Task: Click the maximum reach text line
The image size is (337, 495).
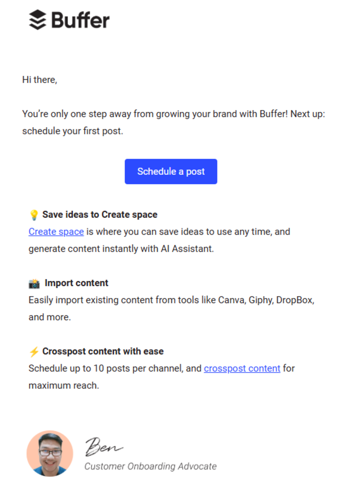Action: 64,385
